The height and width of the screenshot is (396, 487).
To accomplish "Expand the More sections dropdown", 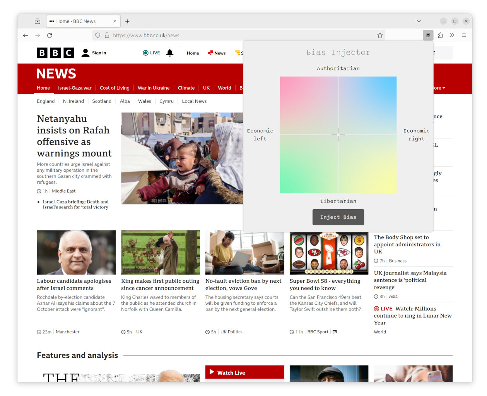I will [x=439, y=88].
